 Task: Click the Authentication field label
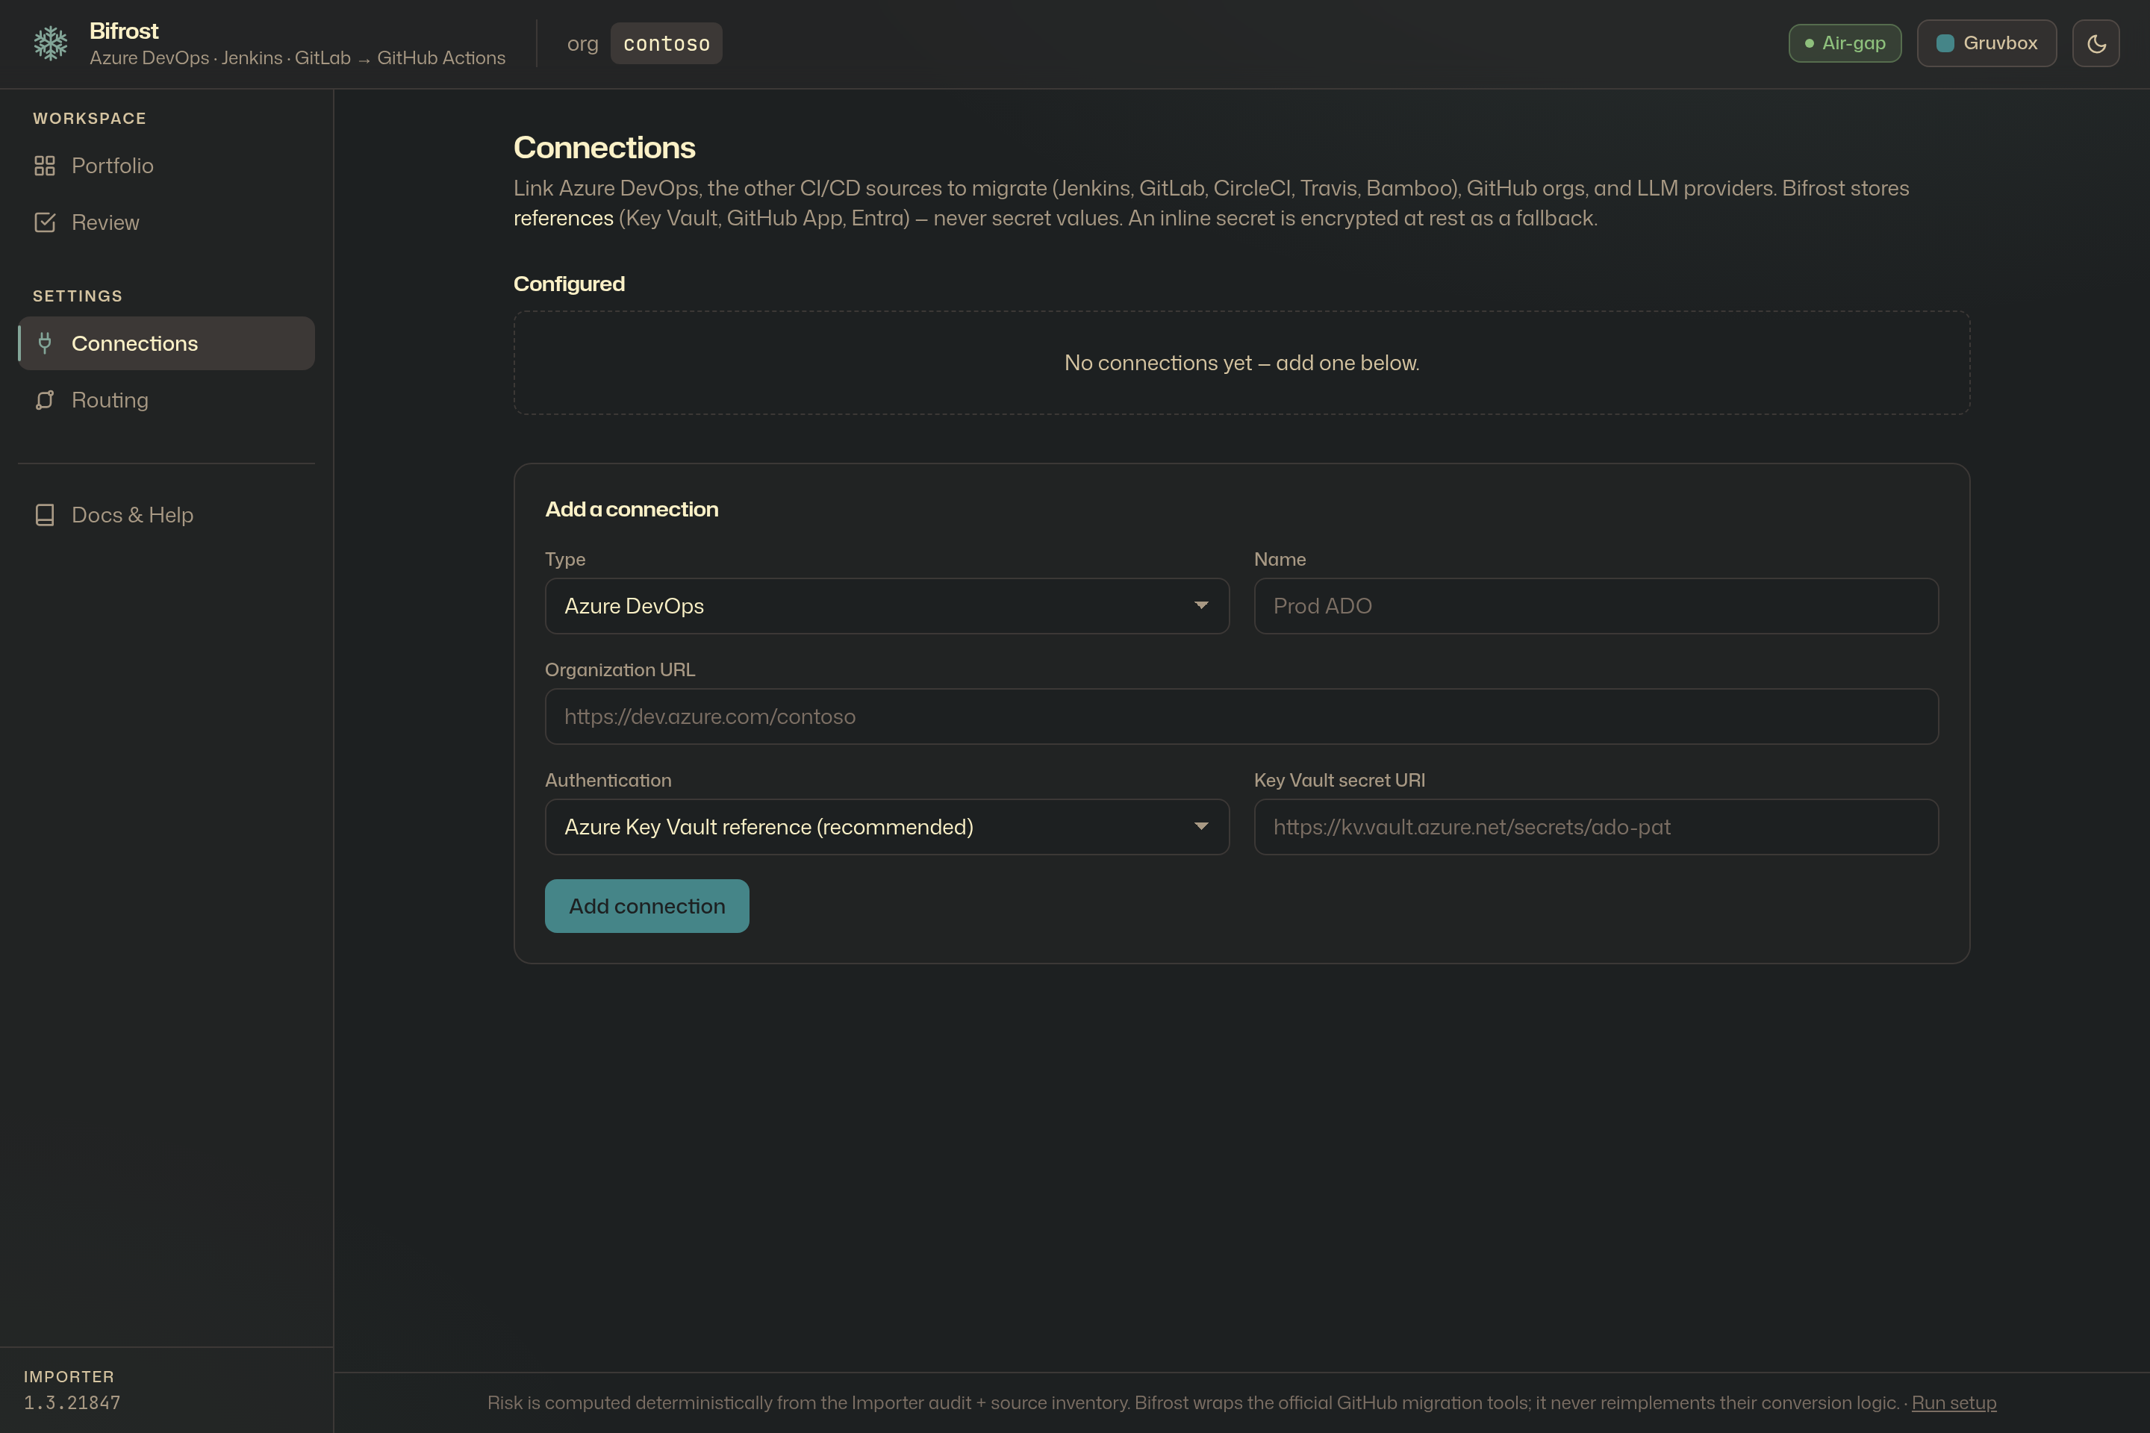(608, 779)
